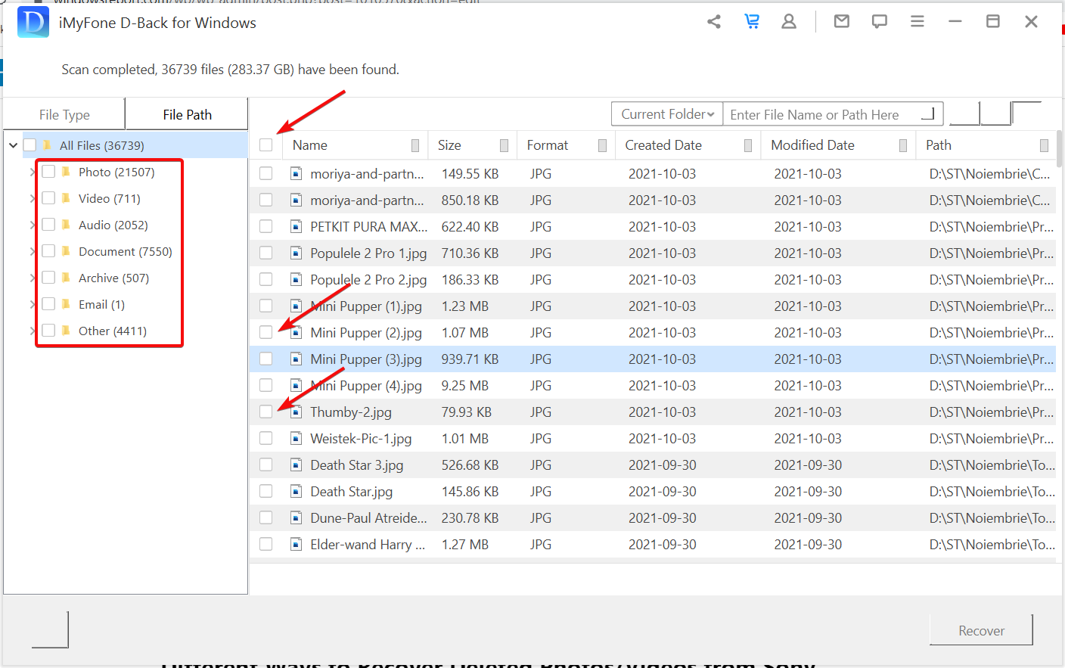
Task: Switch to the File Path tab
Action: tap(187, 114)
